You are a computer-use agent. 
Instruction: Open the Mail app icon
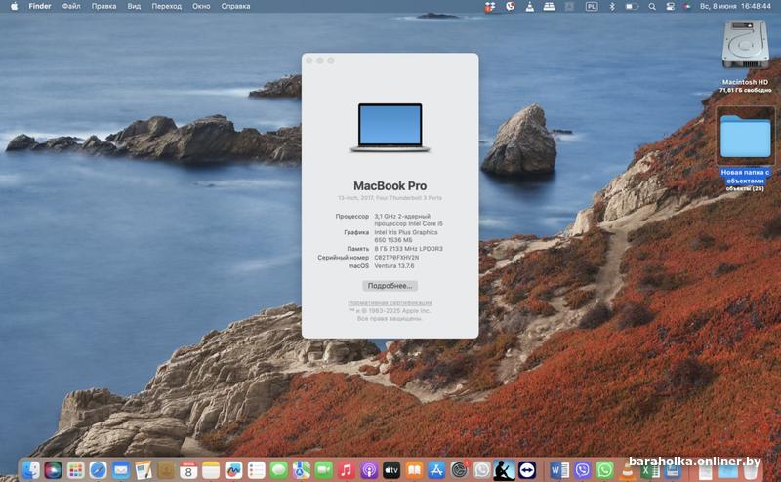(x=120, y=470)
